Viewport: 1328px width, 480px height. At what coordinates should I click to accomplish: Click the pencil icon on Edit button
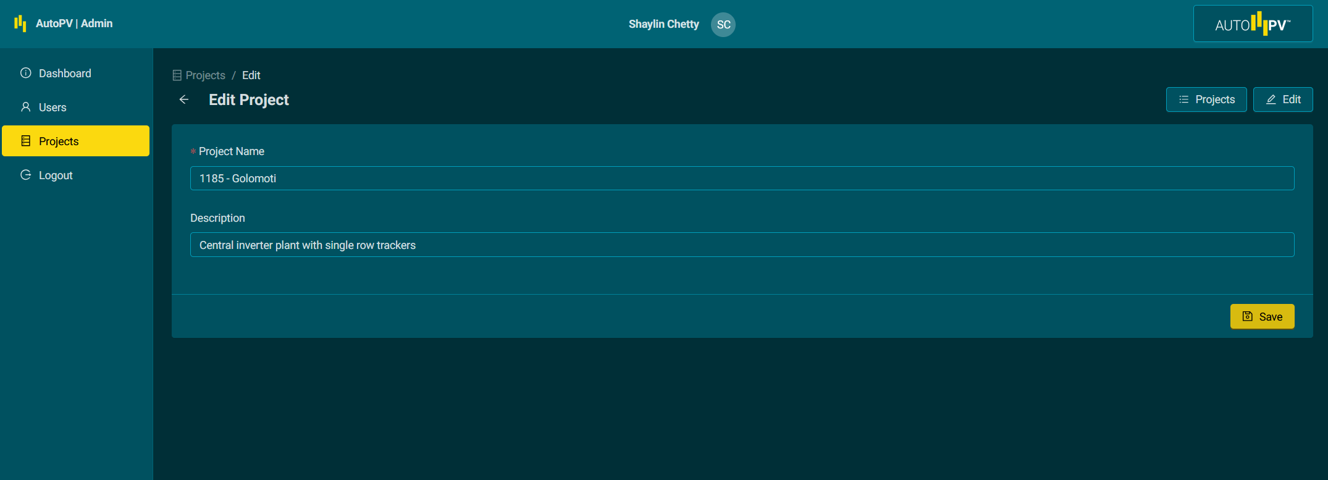coord(1271,99)
